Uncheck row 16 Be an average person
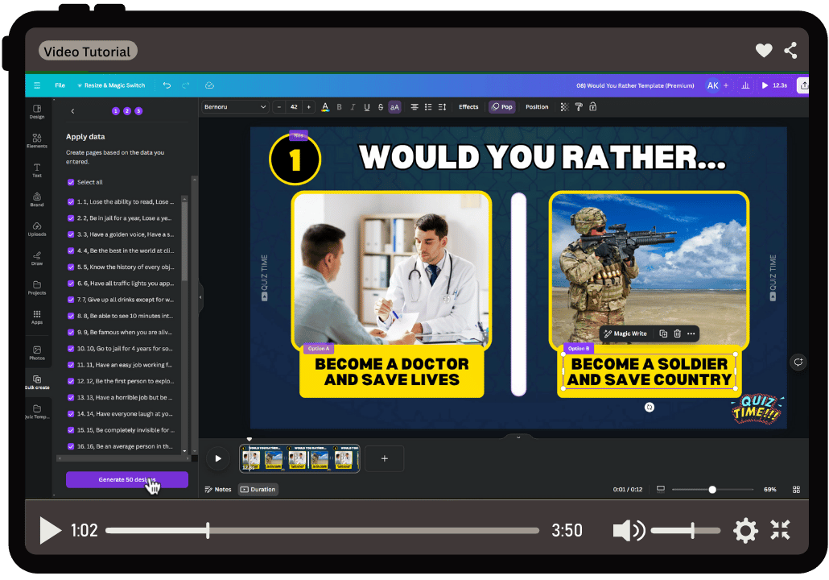The width and height of the screenshot is (829, 580). click(71, 446)
